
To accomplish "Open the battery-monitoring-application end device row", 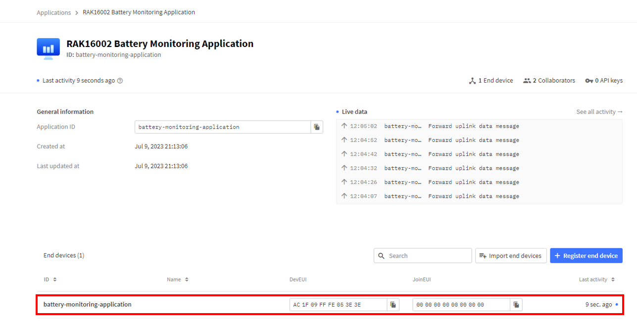I will point(329,305).
